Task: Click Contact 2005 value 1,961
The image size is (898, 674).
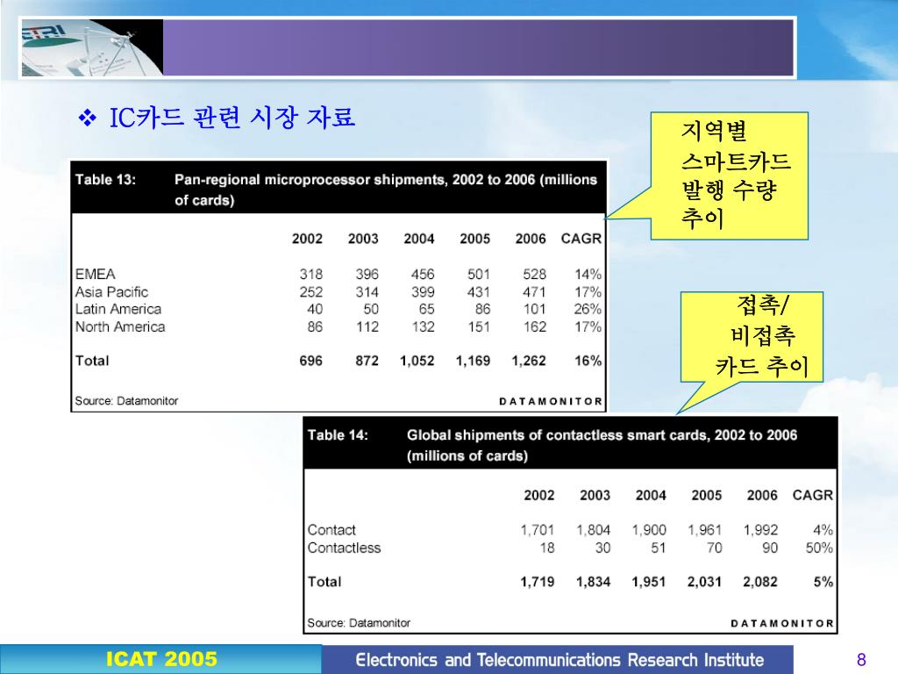Action: [704, 529]
